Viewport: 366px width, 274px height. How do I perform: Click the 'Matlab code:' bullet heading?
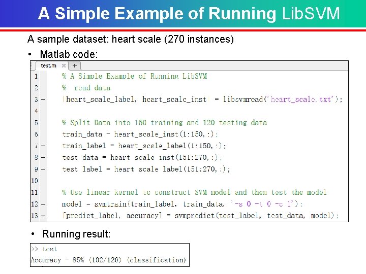(69, 54)
